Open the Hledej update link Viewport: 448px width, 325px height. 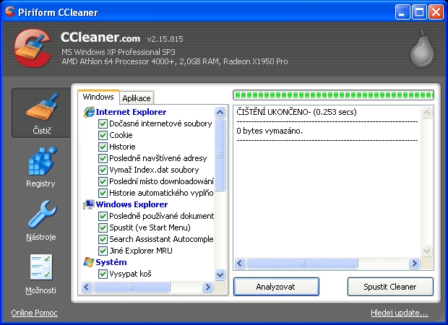coord(399,313)
